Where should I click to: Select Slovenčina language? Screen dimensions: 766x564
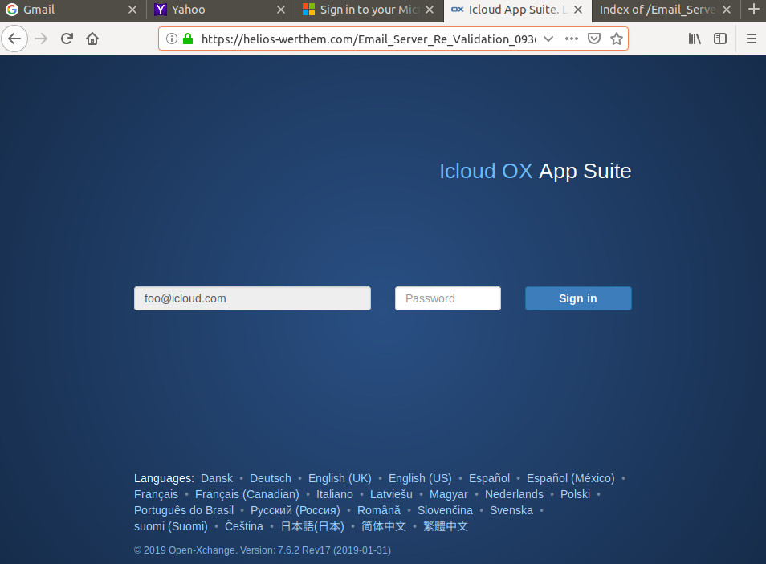tap(445, 510)
